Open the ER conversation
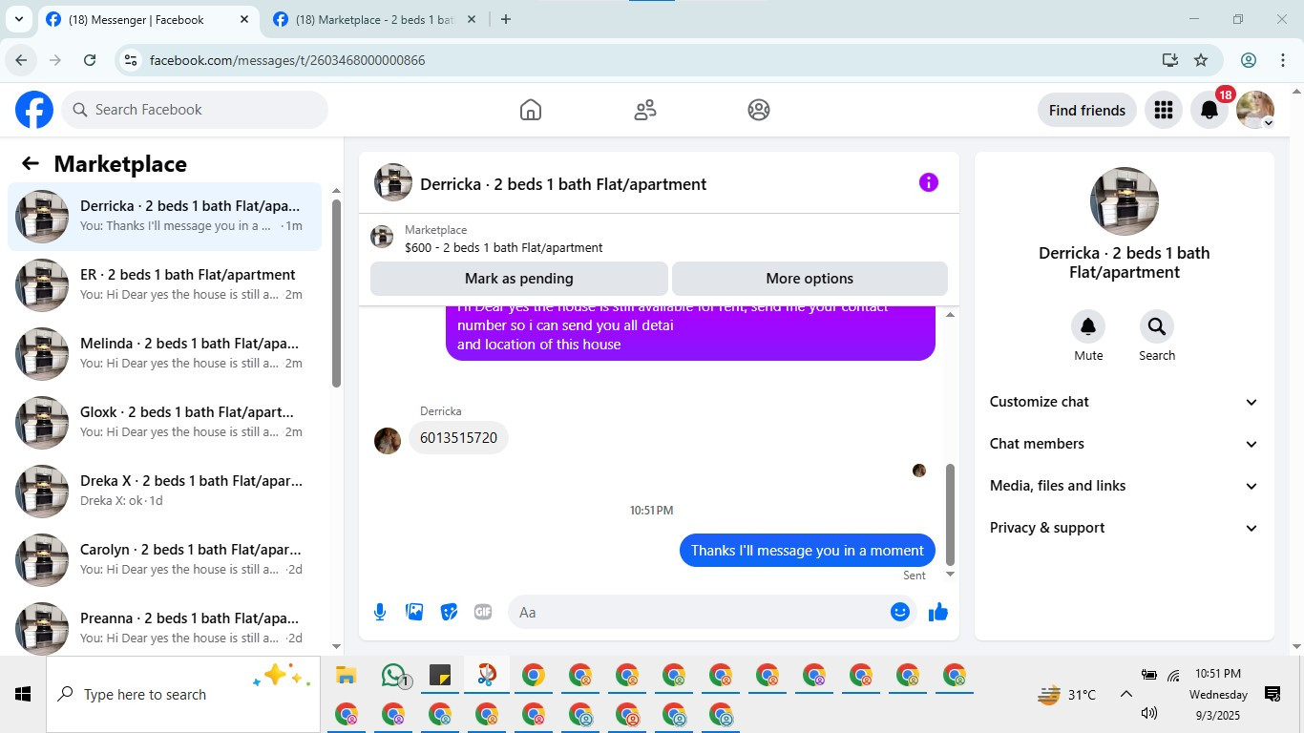Viewport: 1304px width, 733px height. [x=164, y=284]
